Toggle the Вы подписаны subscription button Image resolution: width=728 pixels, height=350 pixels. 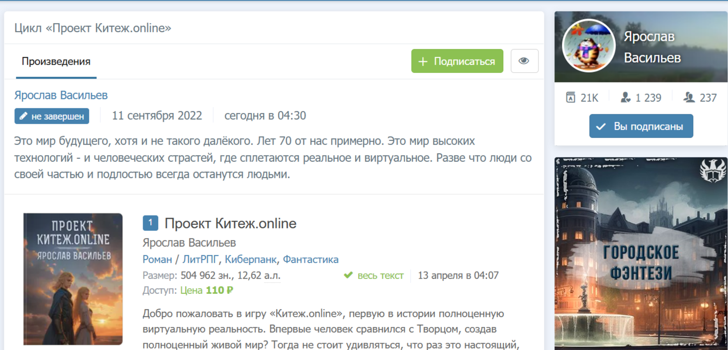pyautogui.click(x=640, y=126)
